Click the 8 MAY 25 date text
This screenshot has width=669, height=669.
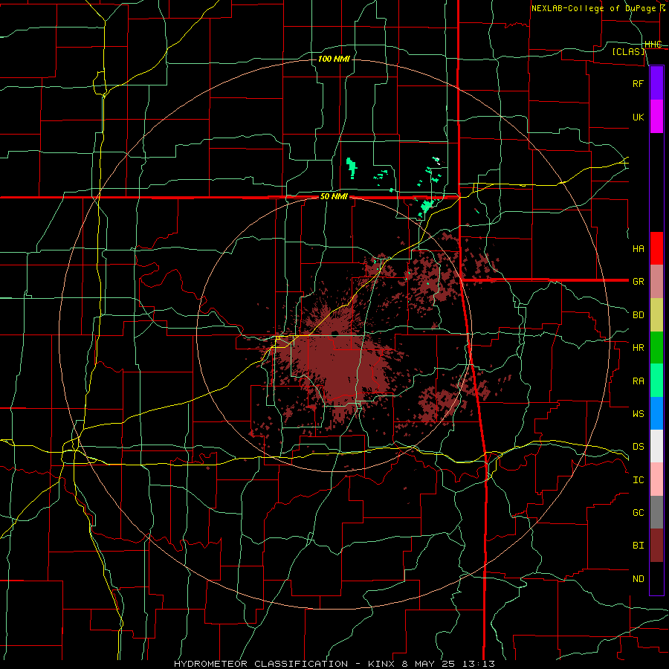tap(429, 664)
